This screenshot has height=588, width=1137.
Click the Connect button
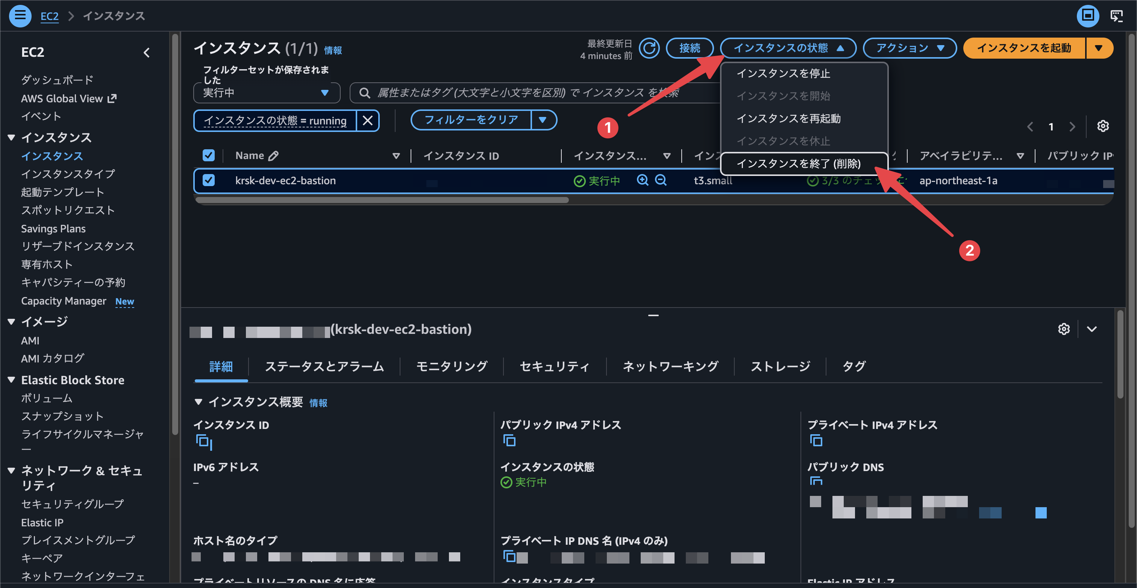[690, 48]
